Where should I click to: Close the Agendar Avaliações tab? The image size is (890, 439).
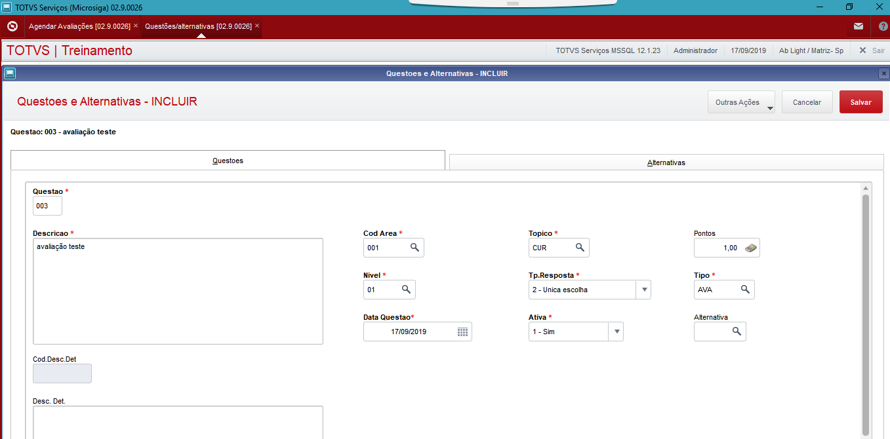136,26
